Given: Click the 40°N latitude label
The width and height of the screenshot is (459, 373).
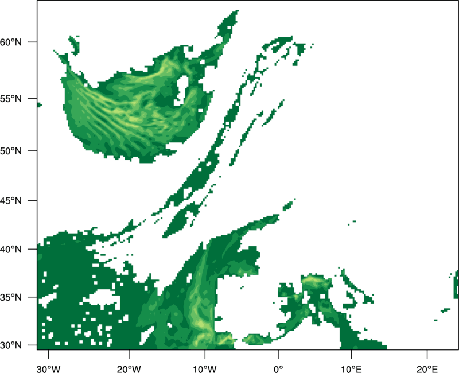Looking at the screenshot, I should point(11,249).
